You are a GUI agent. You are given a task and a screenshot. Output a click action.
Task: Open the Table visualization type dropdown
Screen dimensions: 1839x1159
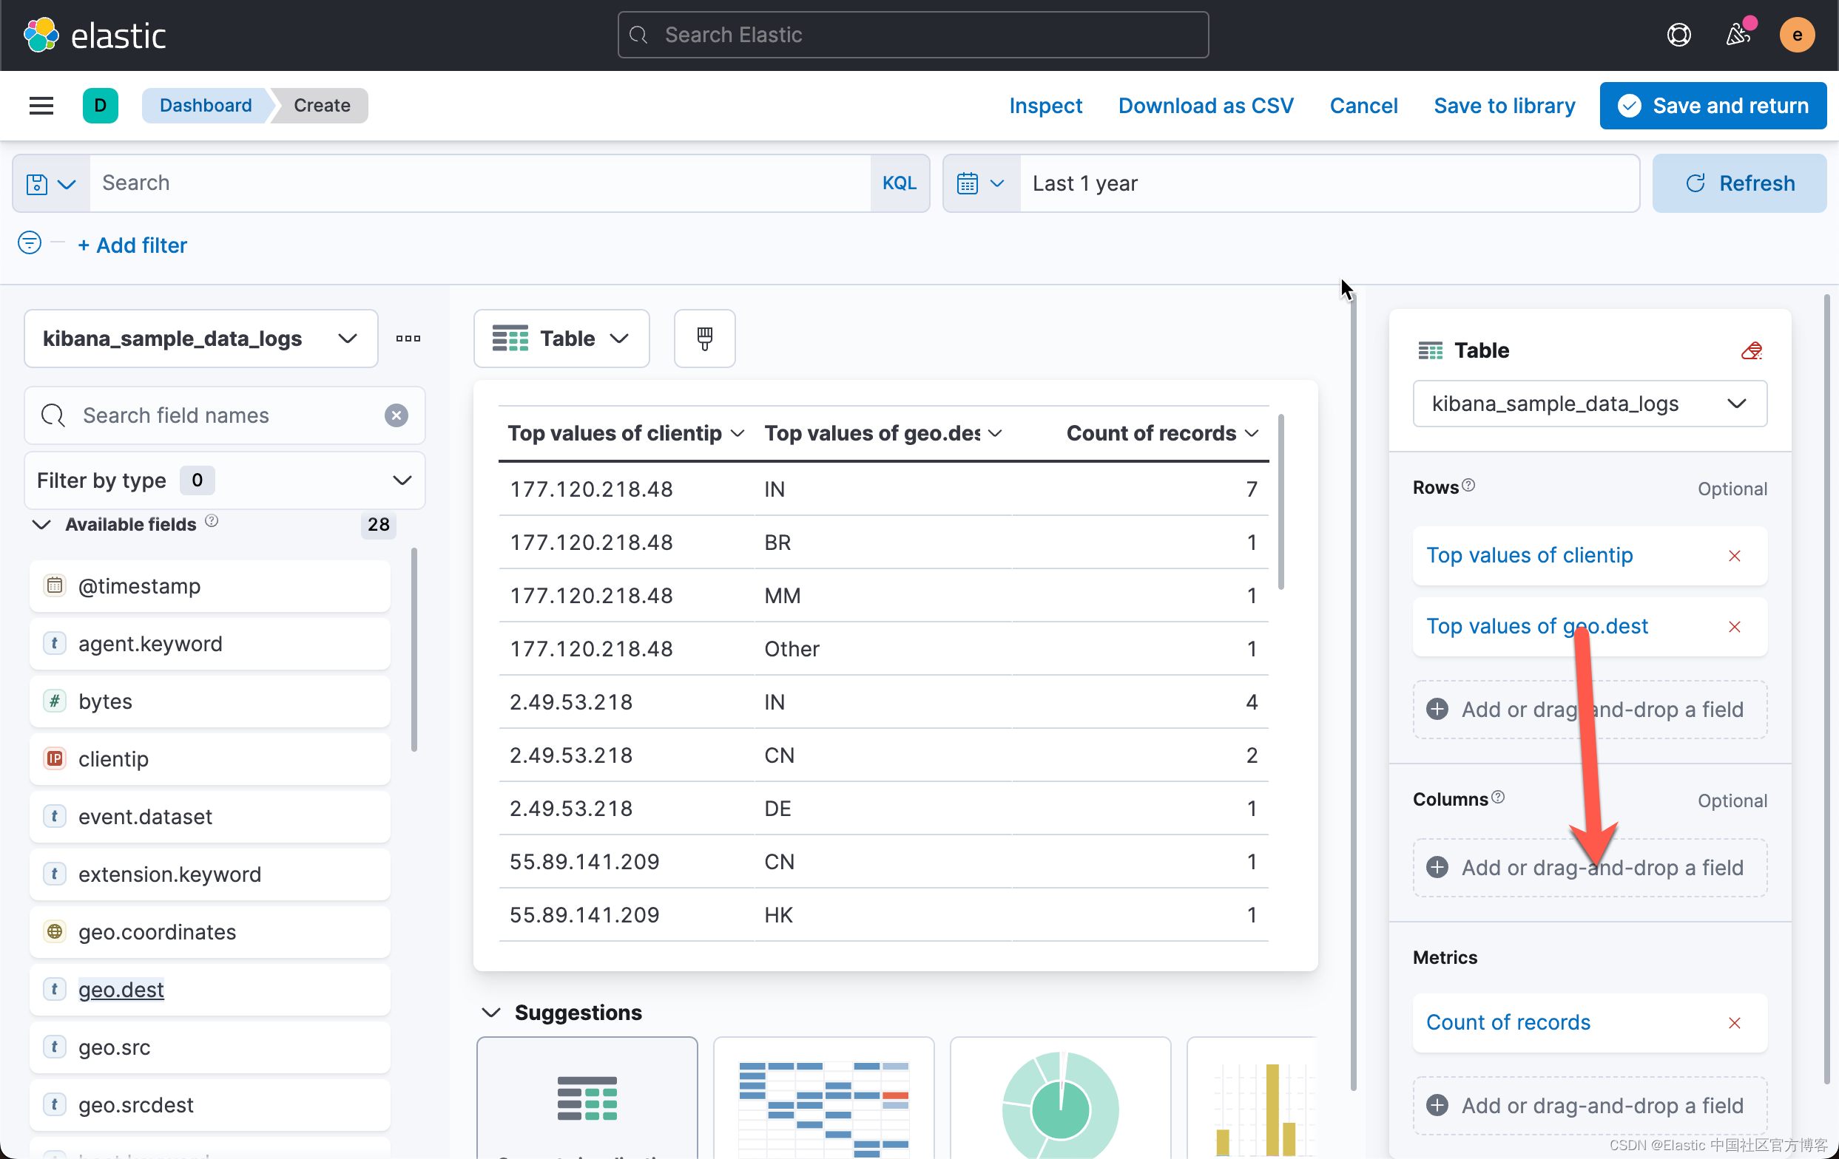(x=561, y=338)
